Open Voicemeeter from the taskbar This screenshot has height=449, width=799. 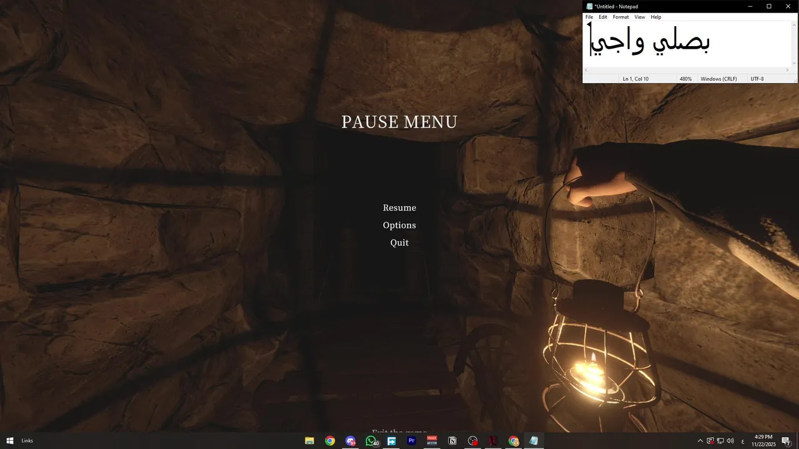pyautogui.click(x=432, y=441)
